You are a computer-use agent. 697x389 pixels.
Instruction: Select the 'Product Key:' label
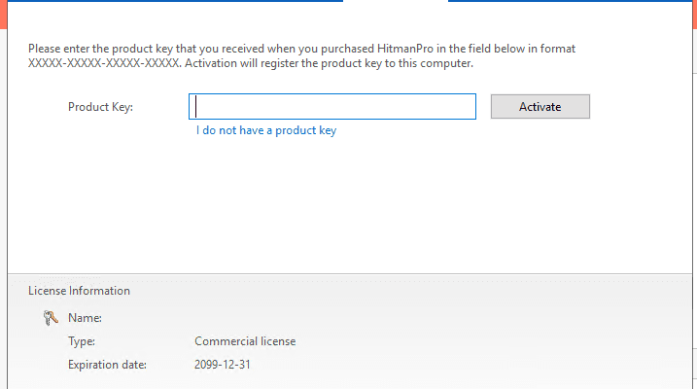(100, 107)
